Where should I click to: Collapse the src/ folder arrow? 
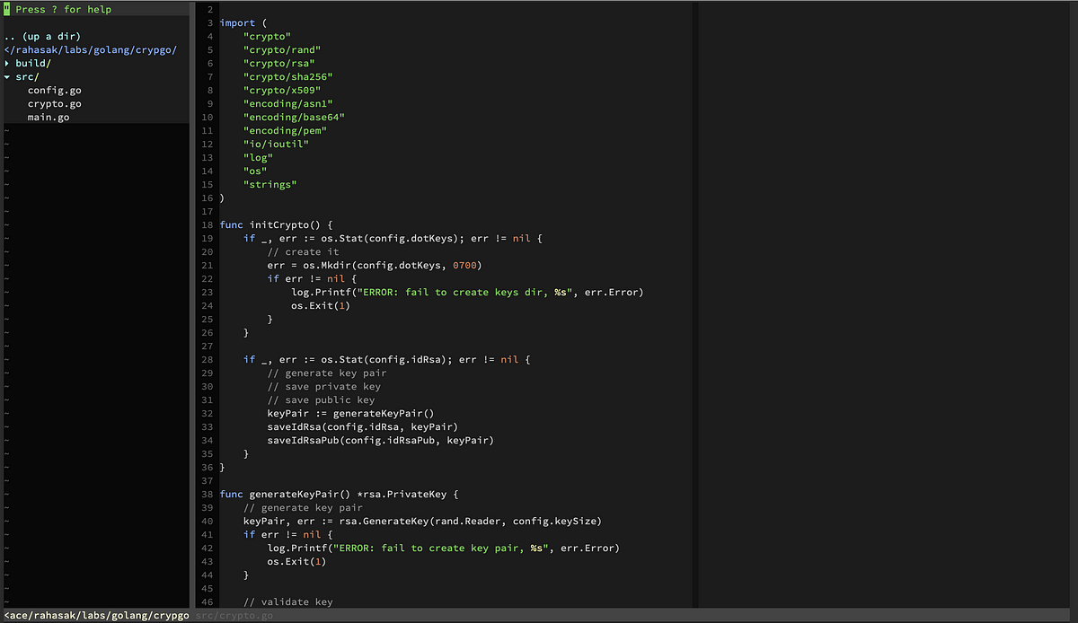7,77
